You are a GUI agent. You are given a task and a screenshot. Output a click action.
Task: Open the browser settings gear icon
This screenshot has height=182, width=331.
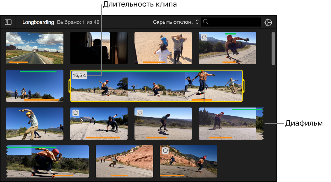(x=268, y=23)
